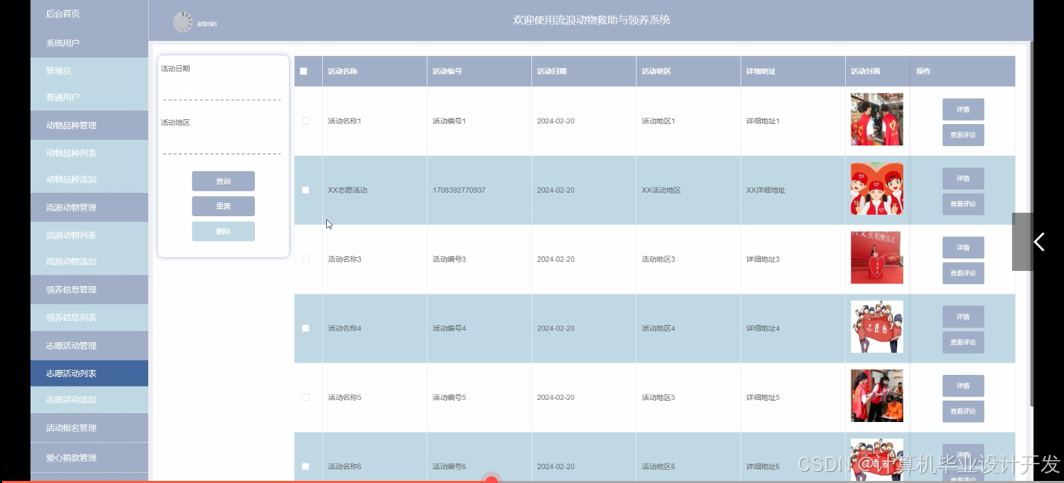The width and height of the screenshot is (1064, 483).
Task: Expand the 系统用户 sidebar section
Action: (89, 43)
